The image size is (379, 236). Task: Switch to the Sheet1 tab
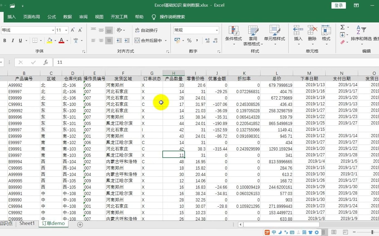(27, 224)
